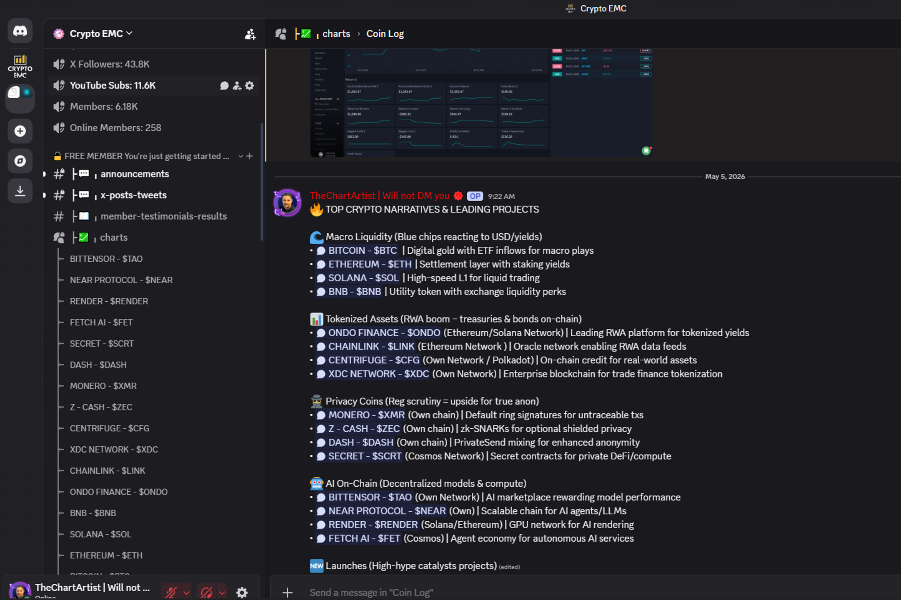The height and width of the screenshot is (600, 901).
Task: Follow MONERO - $XMR link in message
Action: [x=360, y=415]
